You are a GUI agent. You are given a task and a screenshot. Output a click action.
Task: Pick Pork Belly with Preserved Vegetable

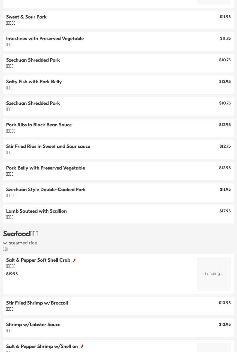46,168
